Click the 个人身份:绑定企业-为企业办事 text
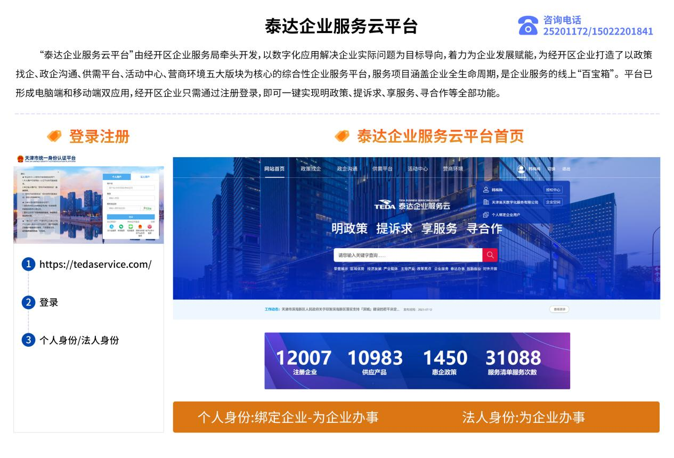 click(288, 417)
